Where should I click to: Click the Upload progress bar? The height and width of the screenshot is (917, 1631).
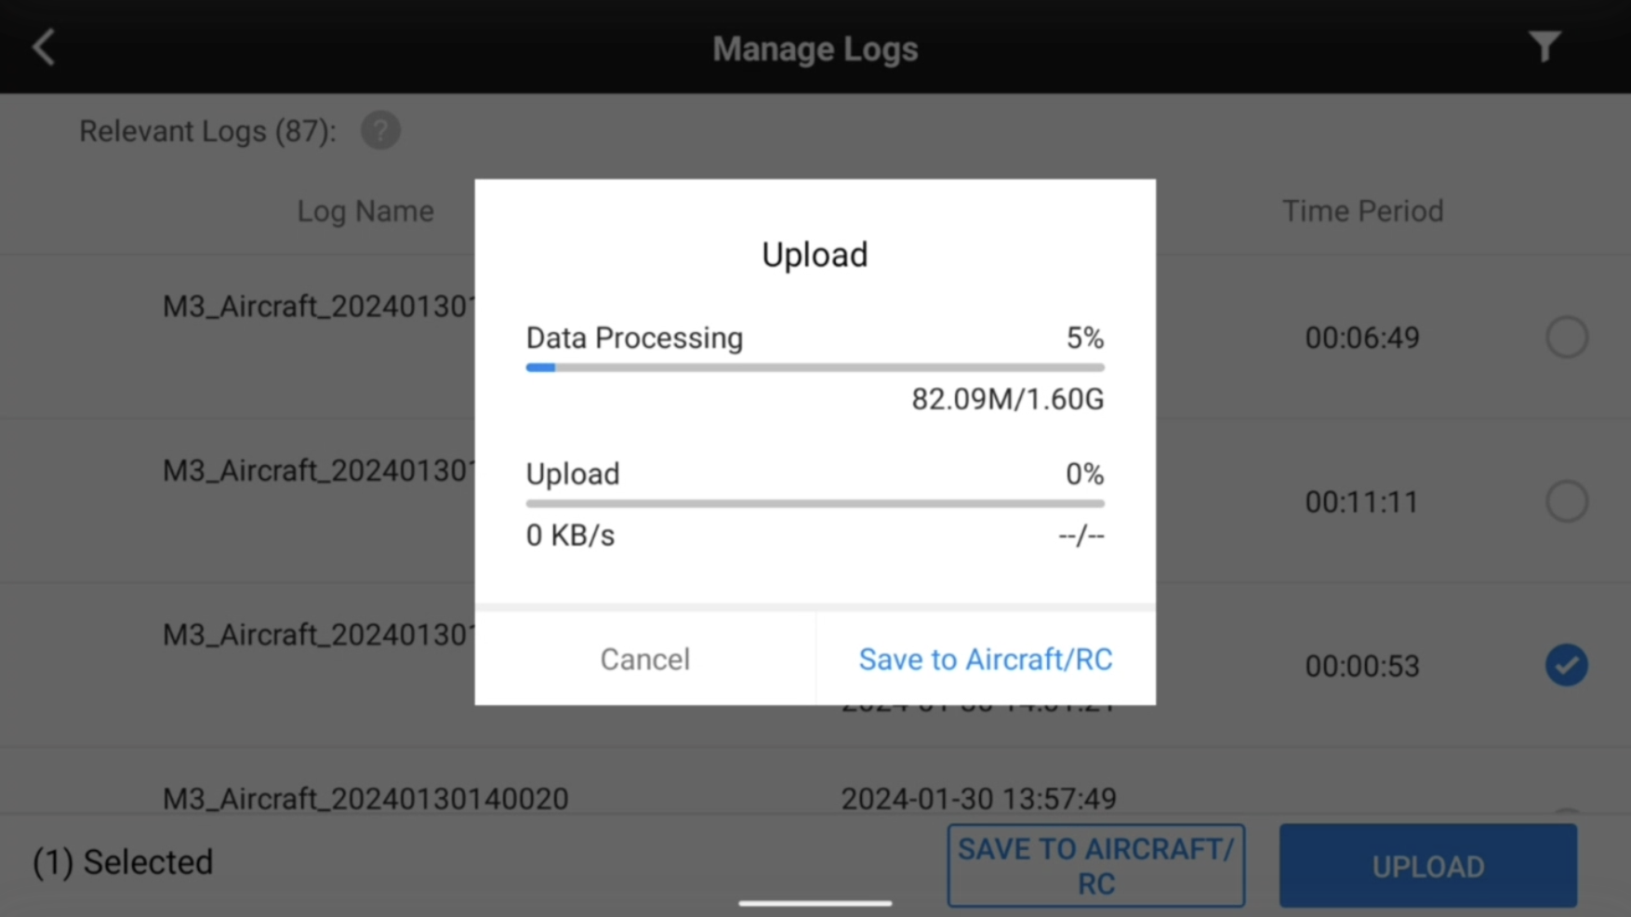click(x=815, y=503)
